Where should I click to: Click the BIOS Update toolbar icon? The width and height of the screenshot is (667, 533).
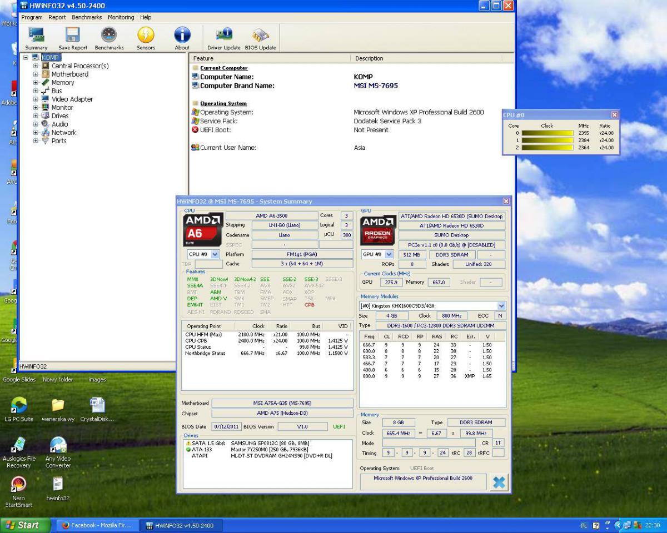[260, 39]
